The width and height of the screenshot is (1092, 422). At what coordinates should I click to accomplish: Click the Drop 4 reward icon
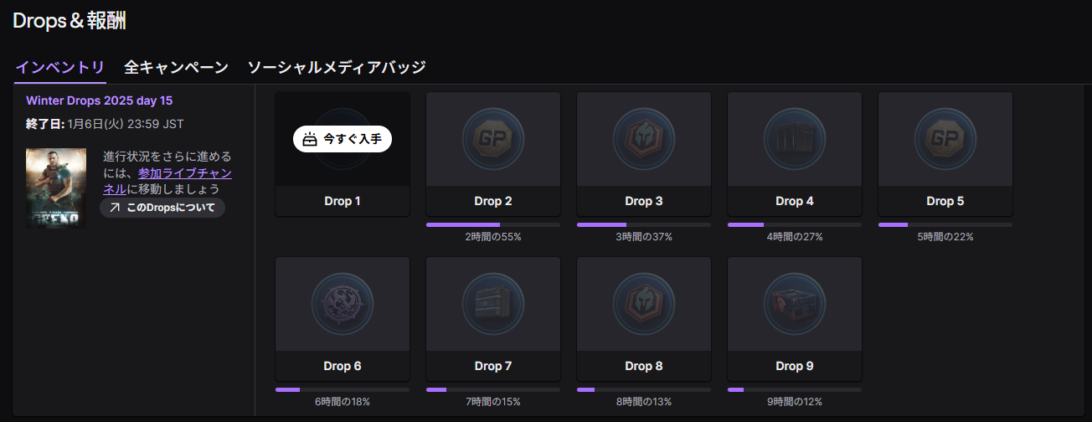coord(794,138)
